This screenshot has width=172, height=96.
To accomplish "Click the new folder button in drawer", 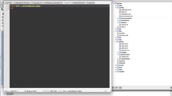I will coord(117,88).
